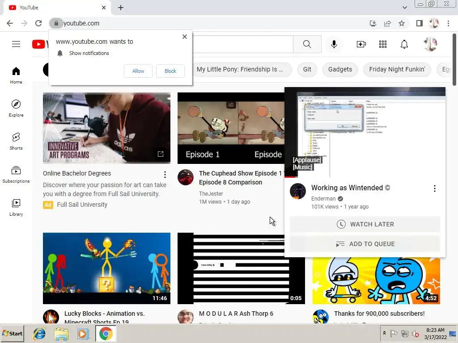Open Working as Wintended video preview
This screenshot has height=343, width=458.
[x=365, y=132]
